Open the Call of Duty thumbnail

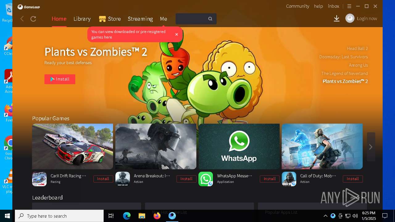point(322,146)
